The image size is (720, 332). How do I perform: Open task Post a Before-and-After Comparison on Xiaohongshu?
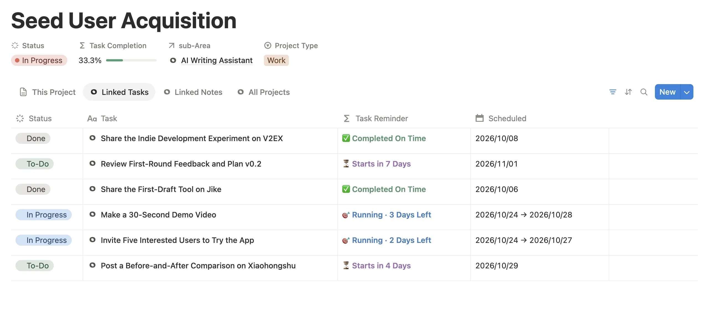198,265
